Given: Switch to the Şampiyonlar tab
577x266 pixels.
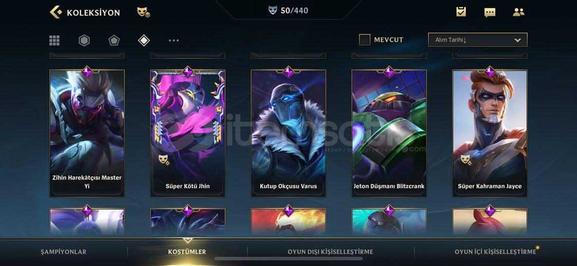Looking at the screenshot, I should coord(63,252).
